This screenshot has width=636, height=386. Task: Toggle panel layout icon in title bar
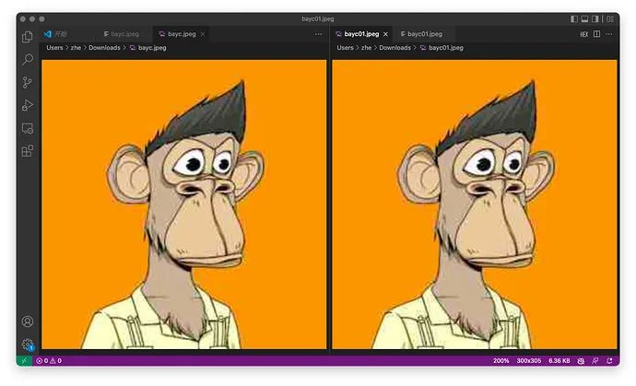pos(584,18)
